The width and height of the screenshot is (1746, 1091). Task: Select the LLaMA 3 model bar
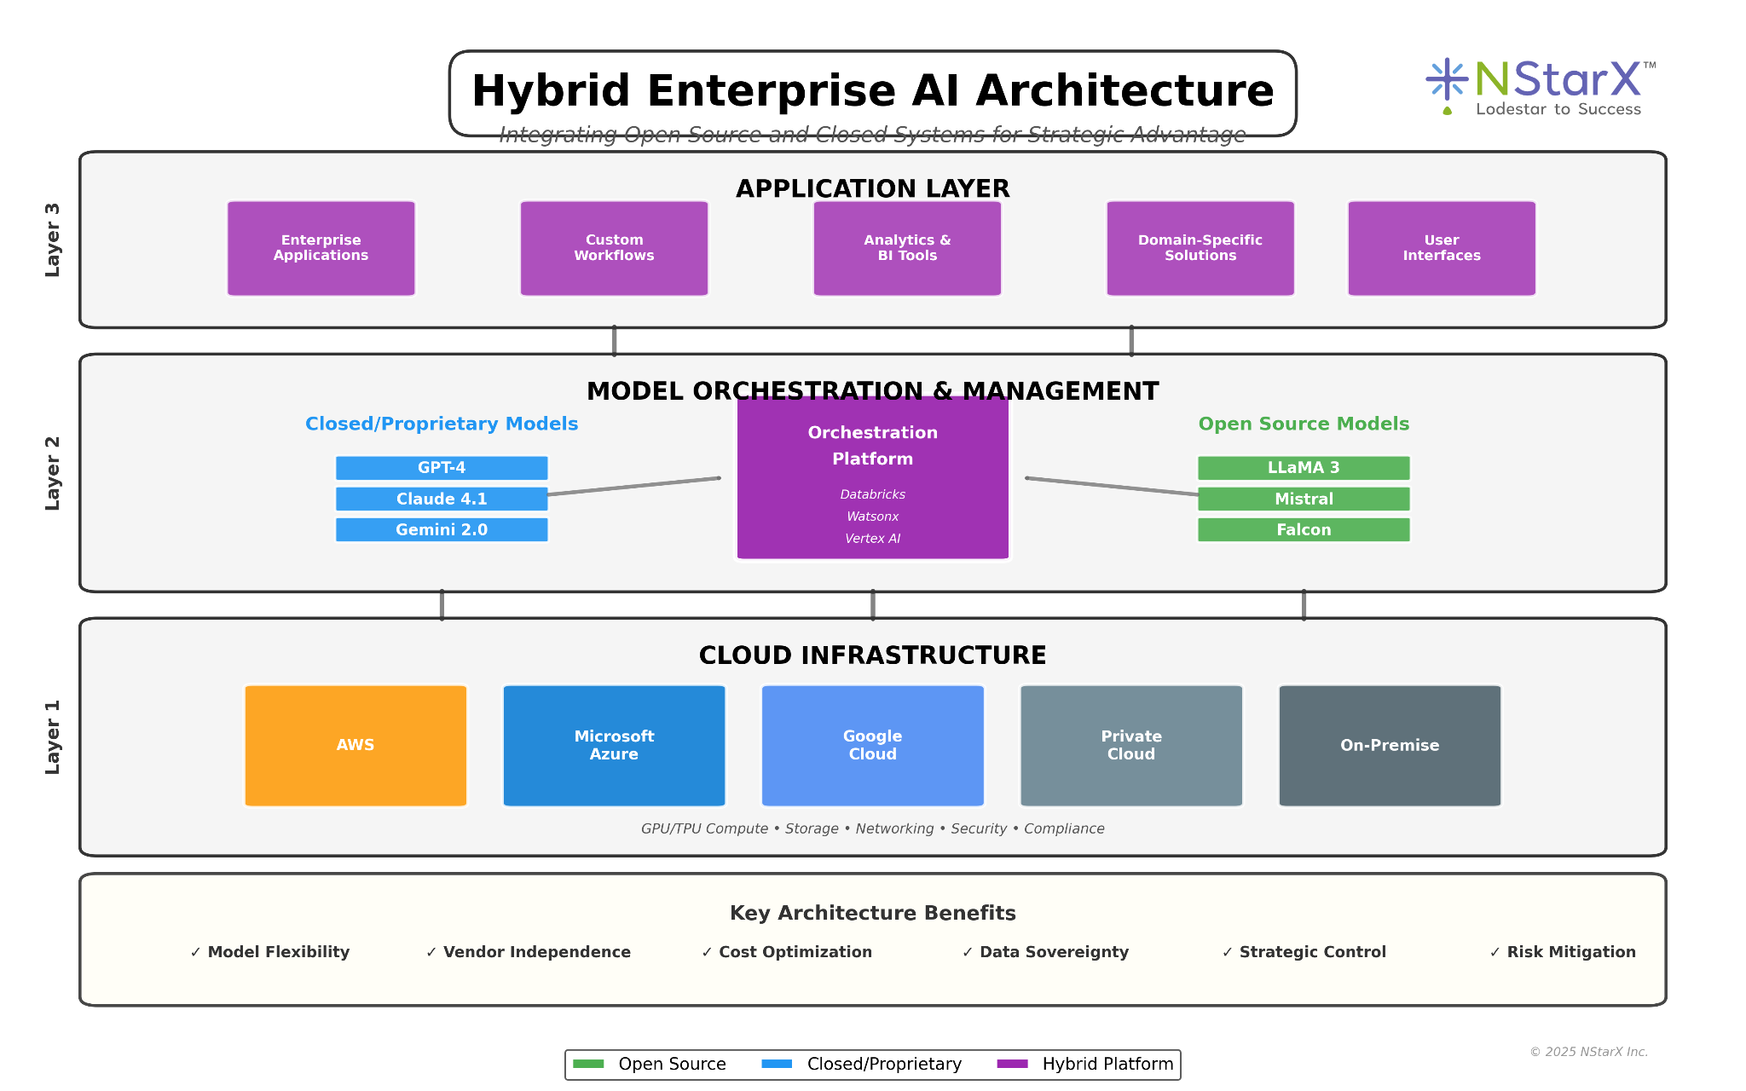pos(1303,468)
